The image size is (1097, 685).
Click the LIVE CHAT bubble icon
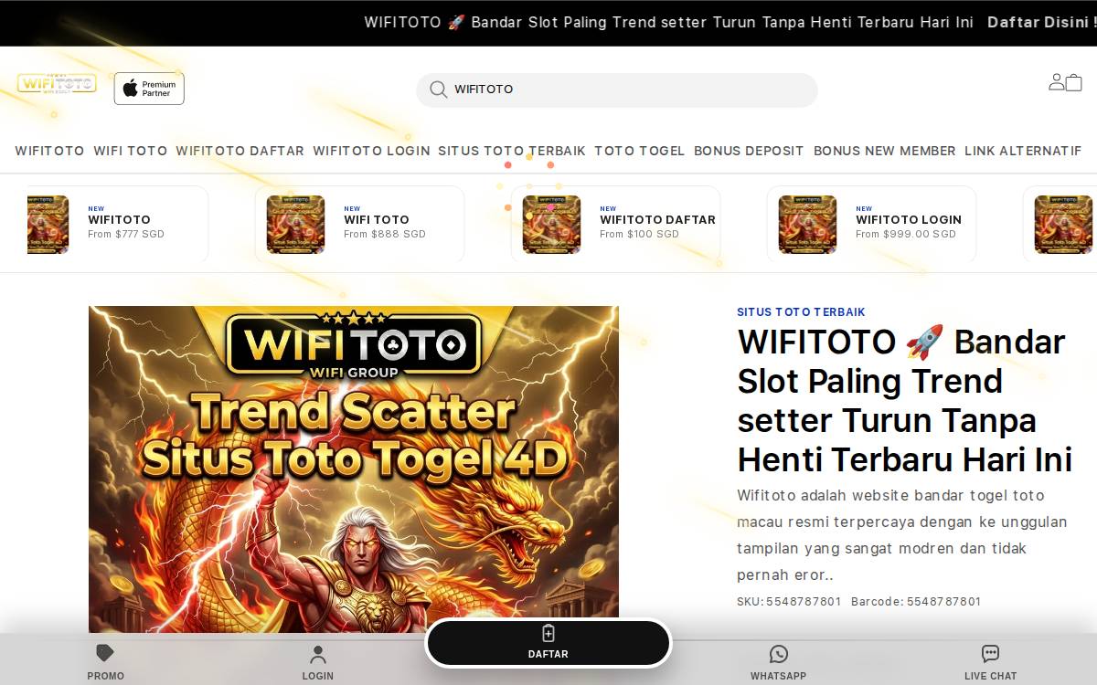tap(990, 654)
